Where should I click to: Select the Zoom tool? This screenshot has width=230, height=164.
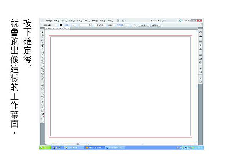tap(43, 107)
